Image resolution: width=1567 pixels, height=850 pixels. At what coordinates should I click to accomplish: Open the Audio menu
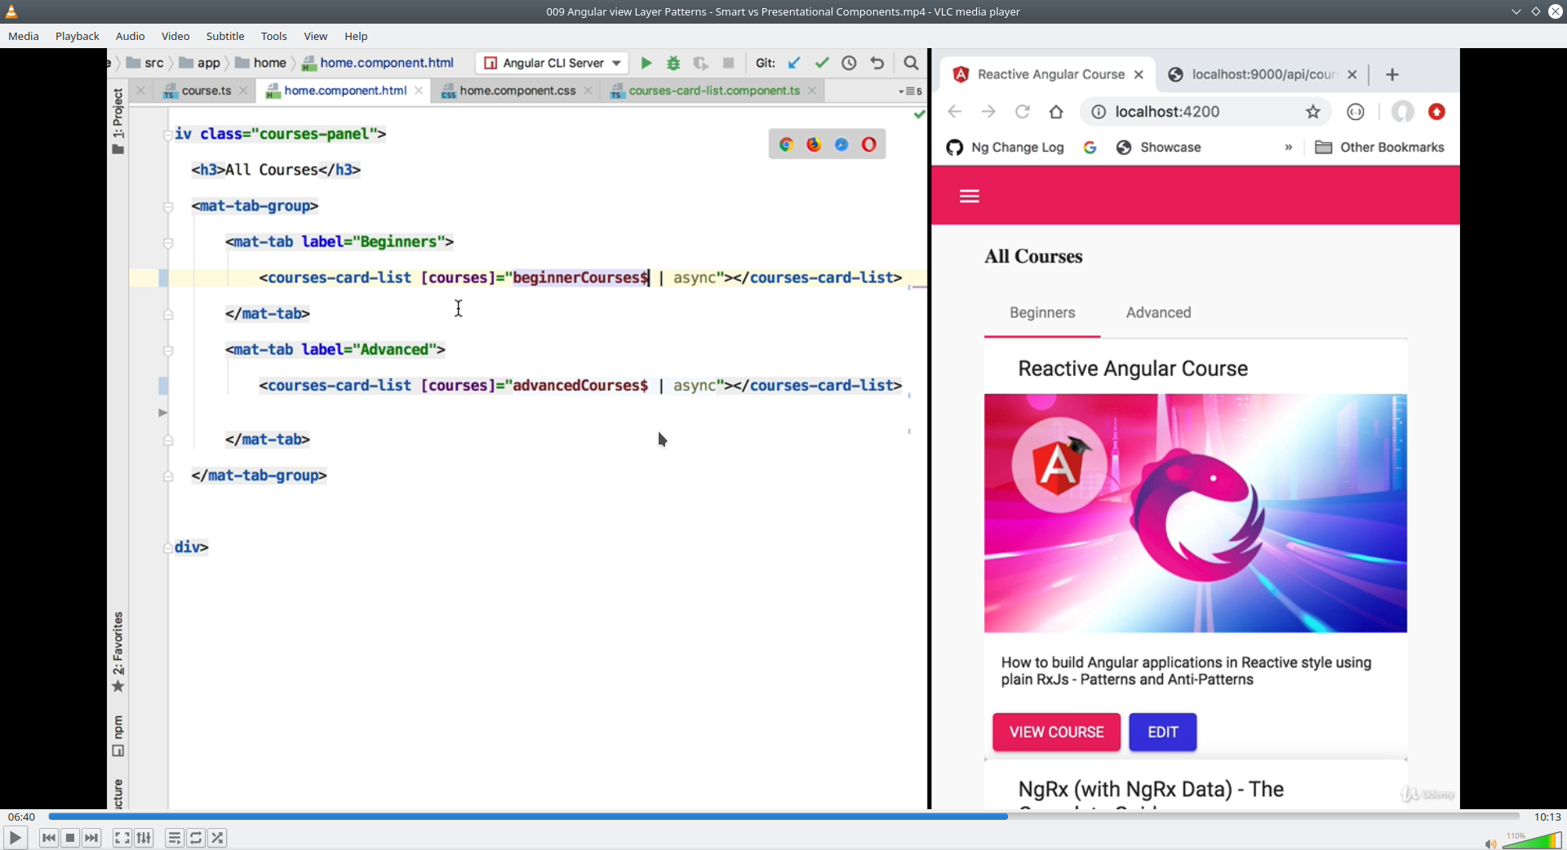click(x=130, y=36)
